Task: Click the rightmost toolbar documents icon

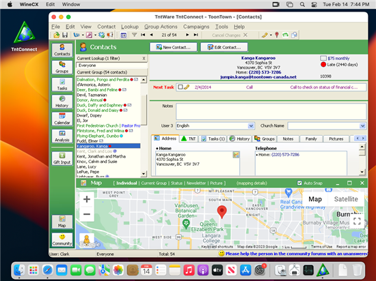Action: pyautogui.click(x=294, y=35)
